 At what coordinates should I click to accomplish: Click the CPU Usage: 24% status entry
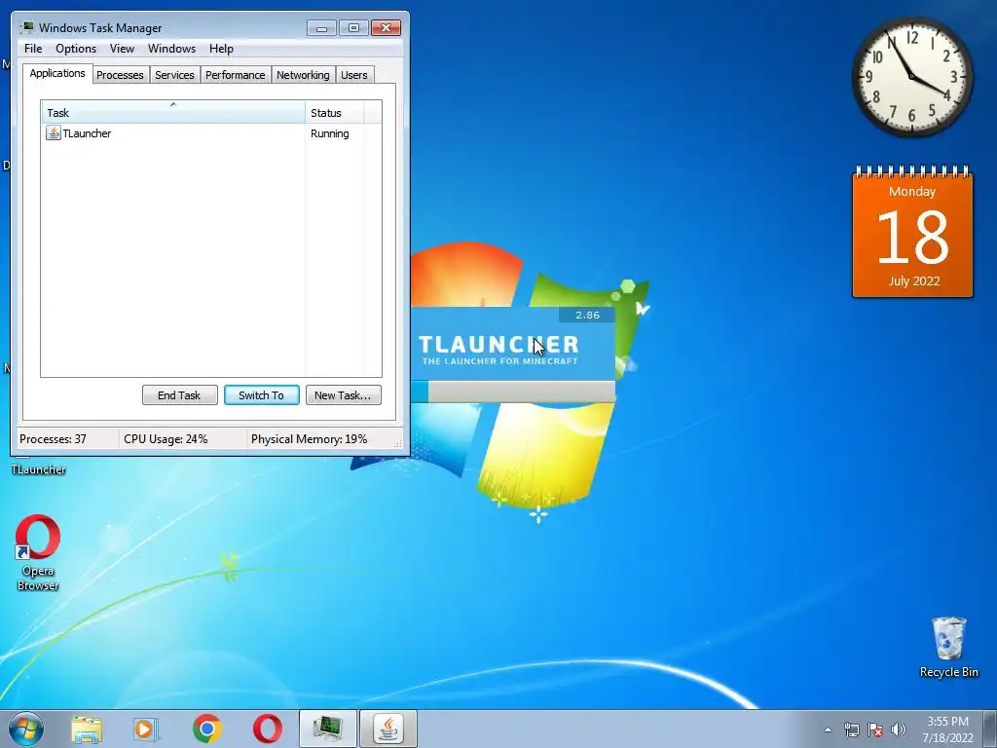(x=166, y=439)
